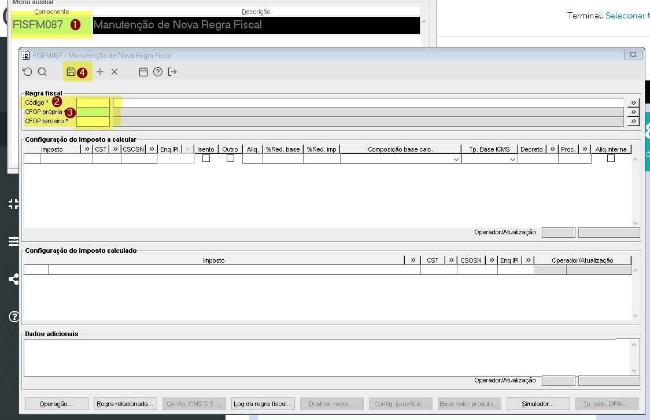Open Regra relacionada... button
The width and height of the screenshot is (650, 420).
(125, 404)
